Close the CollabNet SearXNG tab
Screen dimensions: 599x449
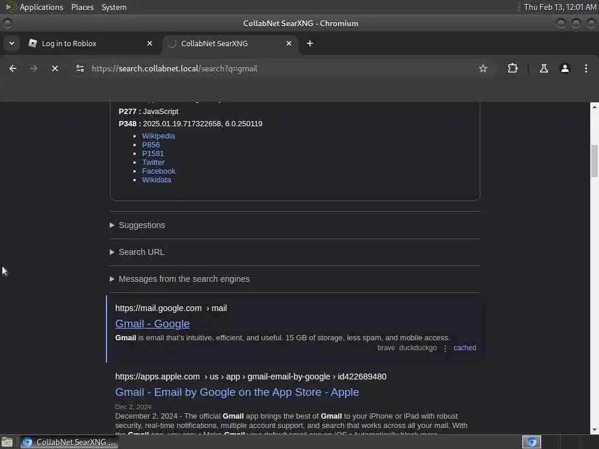289,43
